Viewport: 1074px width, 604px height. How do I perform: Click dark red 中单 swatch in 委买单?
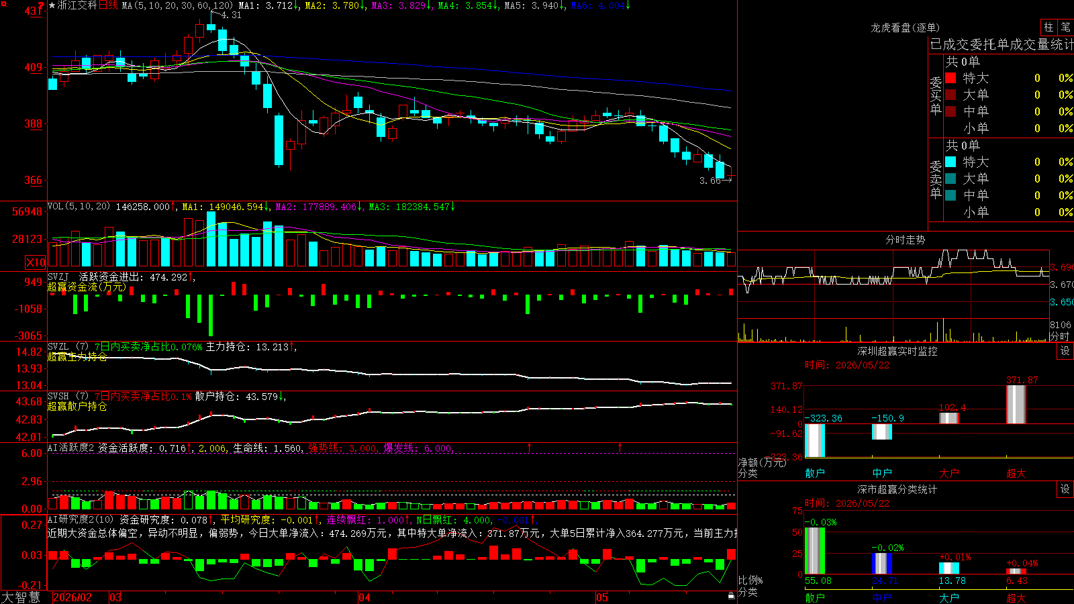click(x=950, y=111)
